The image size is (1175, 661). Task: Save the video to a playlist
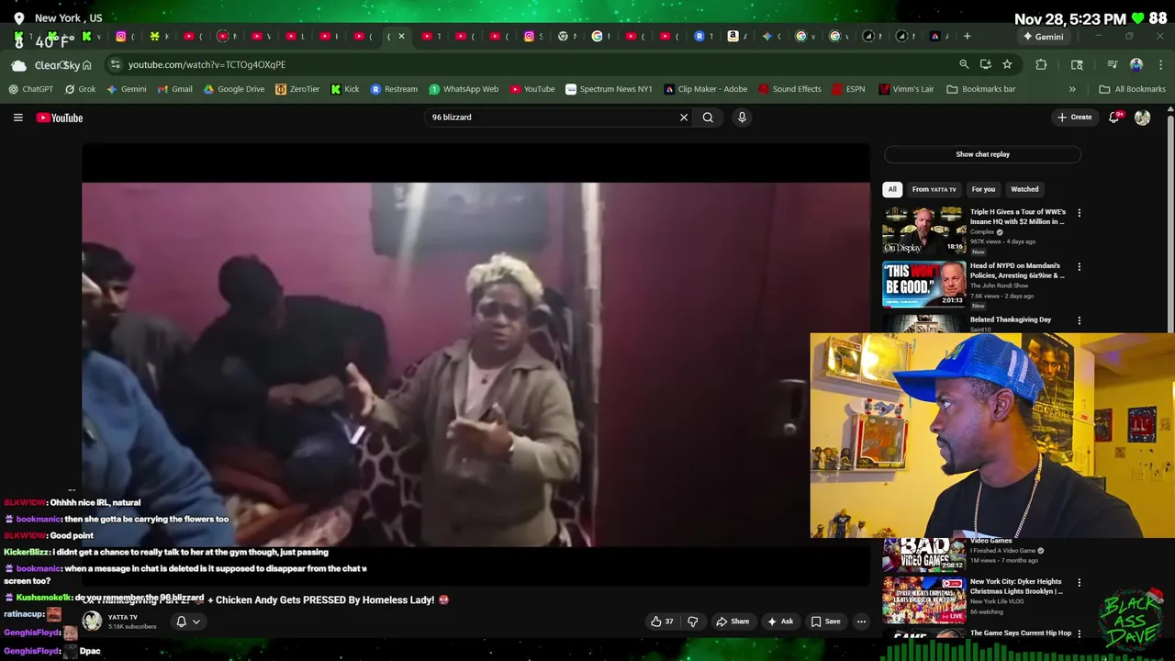(x=825, y=622)
